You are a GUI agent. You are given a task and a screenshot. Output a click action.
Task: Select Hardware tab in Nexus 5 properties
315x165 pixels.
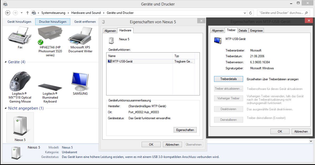pos(125,30)
